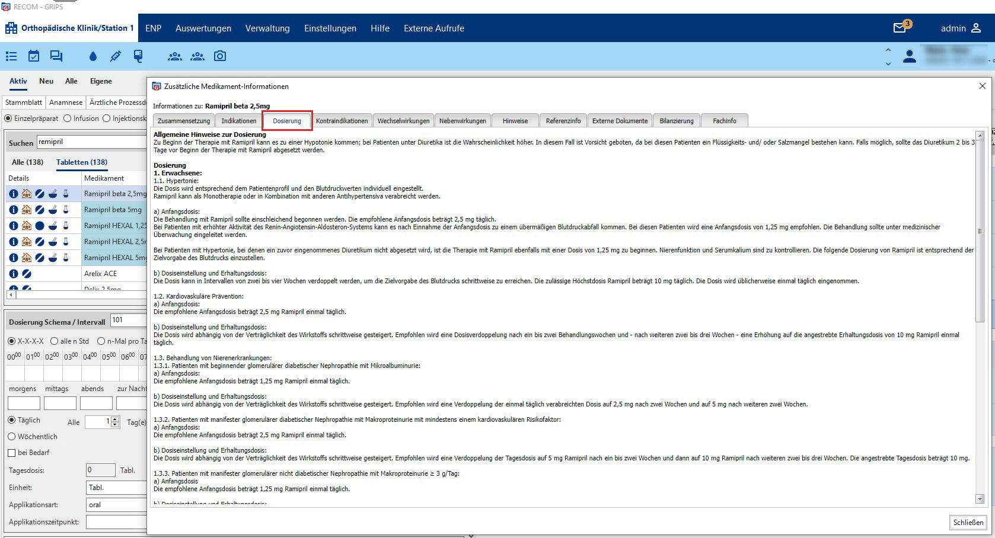Choose the alle n Std radio button
The height and width of the screenshot is (538, 995).
tap(55, 341)
